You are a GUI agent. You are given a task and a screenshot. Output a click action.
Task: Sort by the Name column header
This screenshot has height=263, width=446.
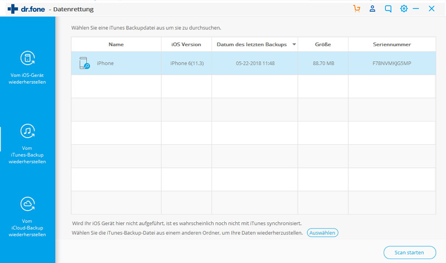pos(116,45)
